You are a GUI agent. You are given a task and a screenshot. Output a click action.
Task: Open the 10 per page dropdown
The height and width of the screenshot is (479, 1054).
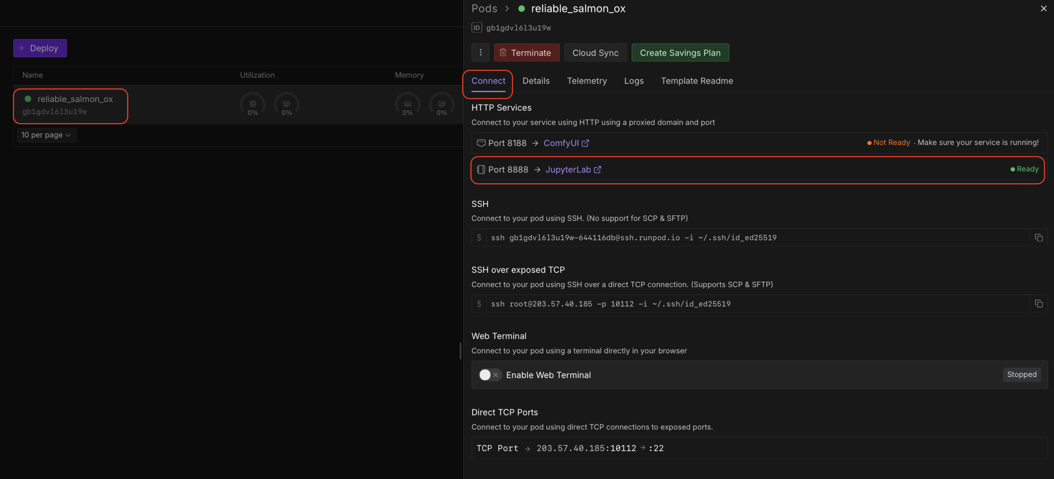coord(46,135)
